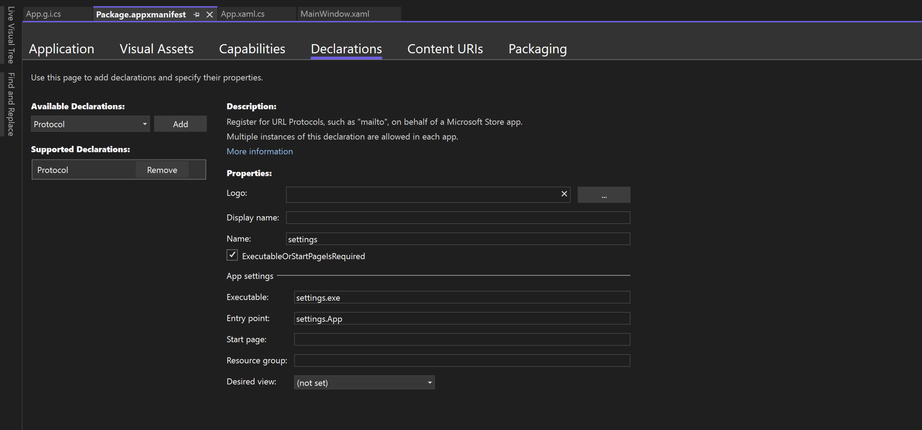Viewport: 922px width, 430px height.
Task: Uncheck ExecutableOrStartPageIsRequired
Action: pos(232,255)
